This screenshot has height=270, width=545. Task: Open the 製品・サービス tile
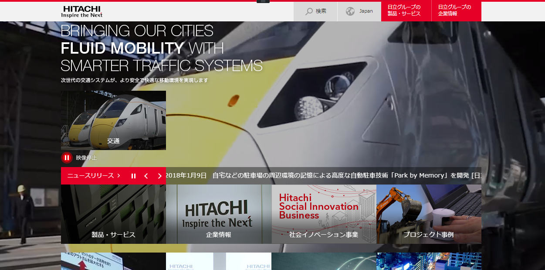[113, 214]
